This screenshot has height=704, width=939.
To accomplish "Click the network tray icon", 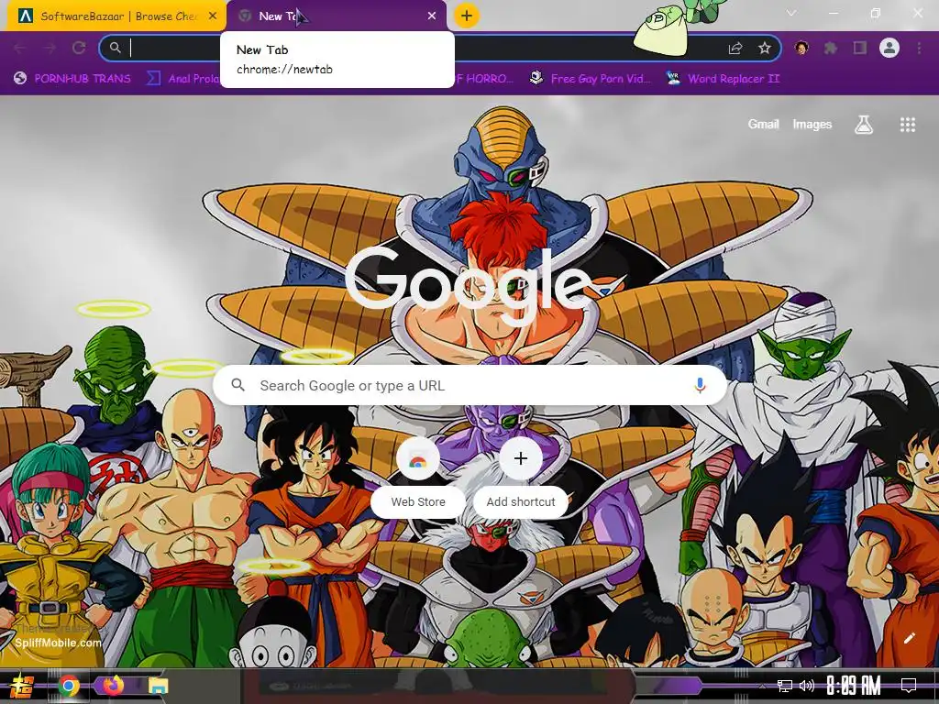I will coord(785,686).
